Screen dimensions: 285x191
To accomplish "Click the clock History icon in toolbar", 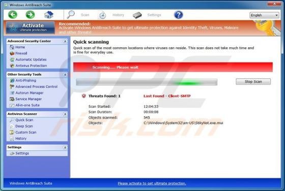I will [x=102, y=15].
